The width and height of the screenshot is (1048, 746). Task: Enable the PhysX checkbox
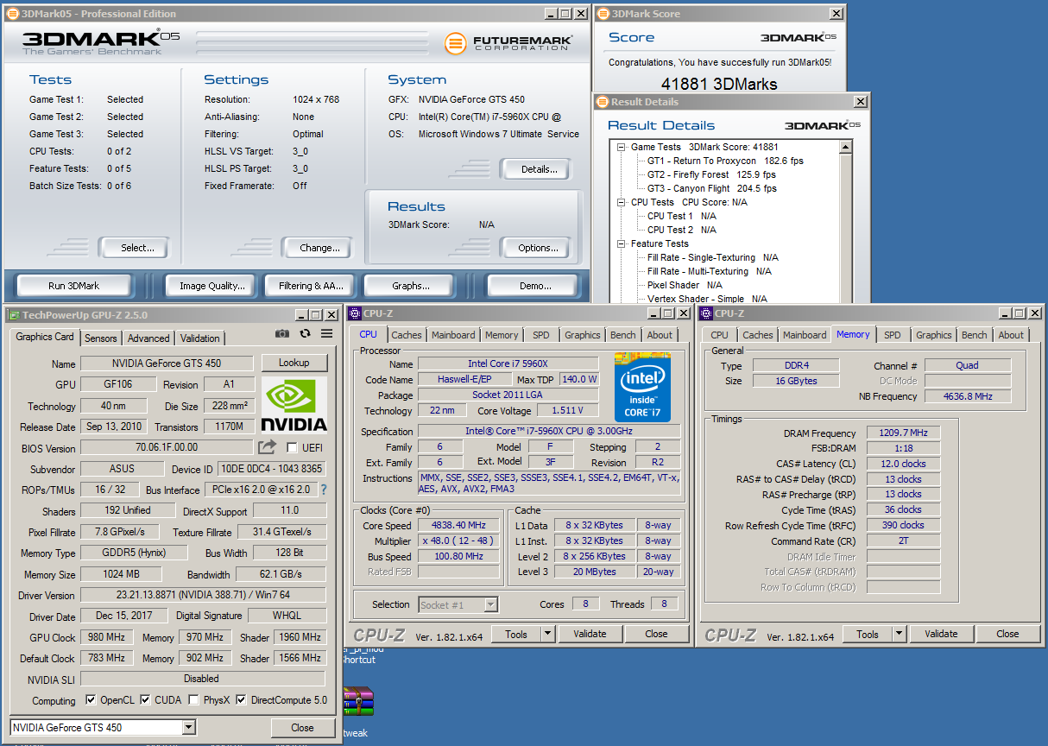(194, 700)
